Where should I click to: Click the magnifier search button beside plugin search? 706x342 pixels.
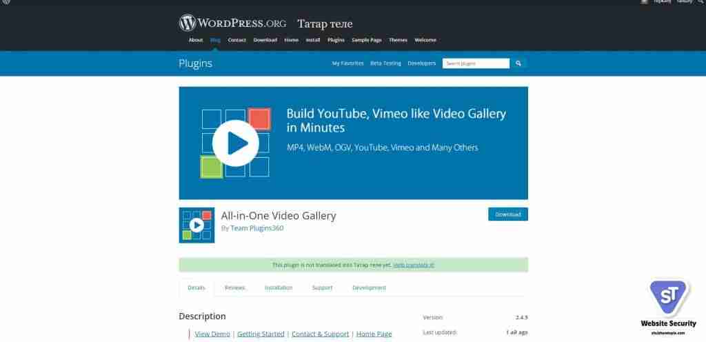point(518,63)
